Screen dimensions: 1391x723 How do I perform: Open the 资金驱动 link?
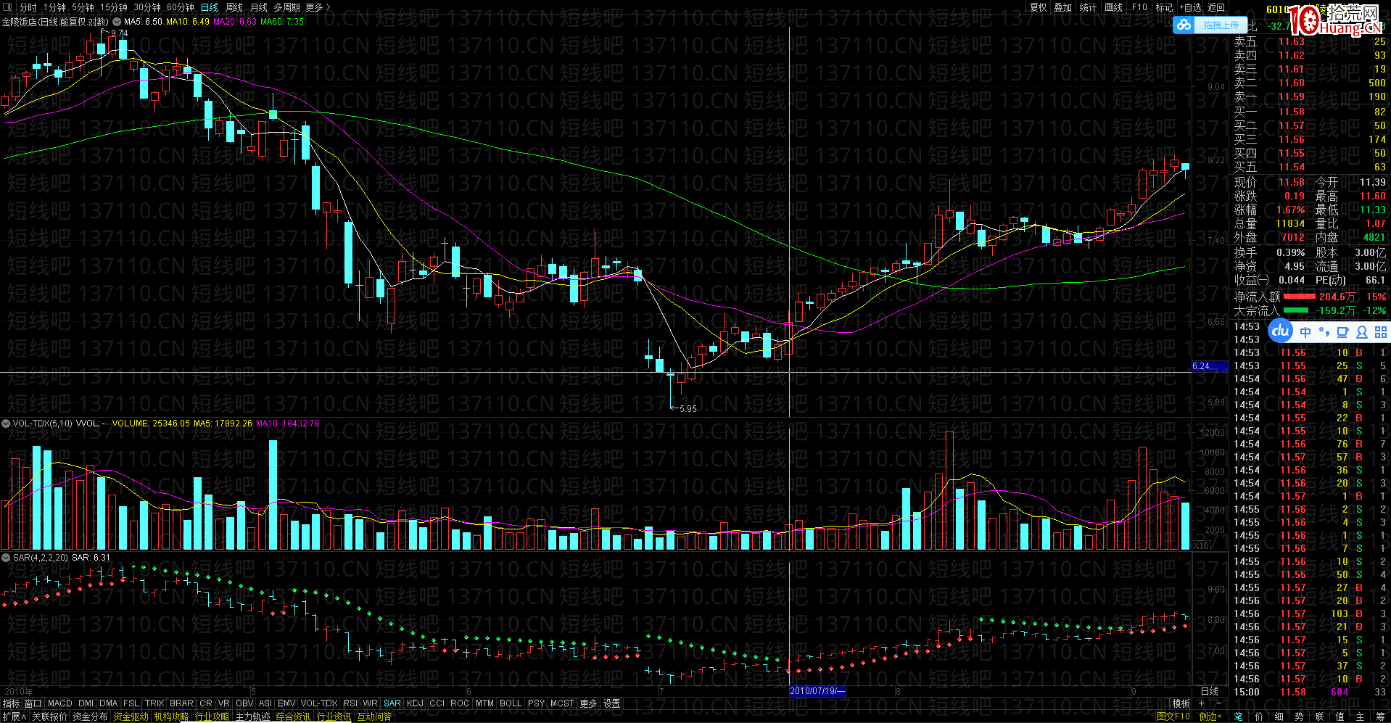(x=131, y=716)
